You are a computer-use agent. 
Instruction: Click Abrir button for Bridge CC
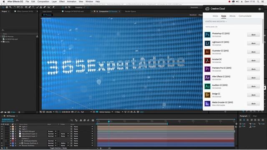[253, 95]
